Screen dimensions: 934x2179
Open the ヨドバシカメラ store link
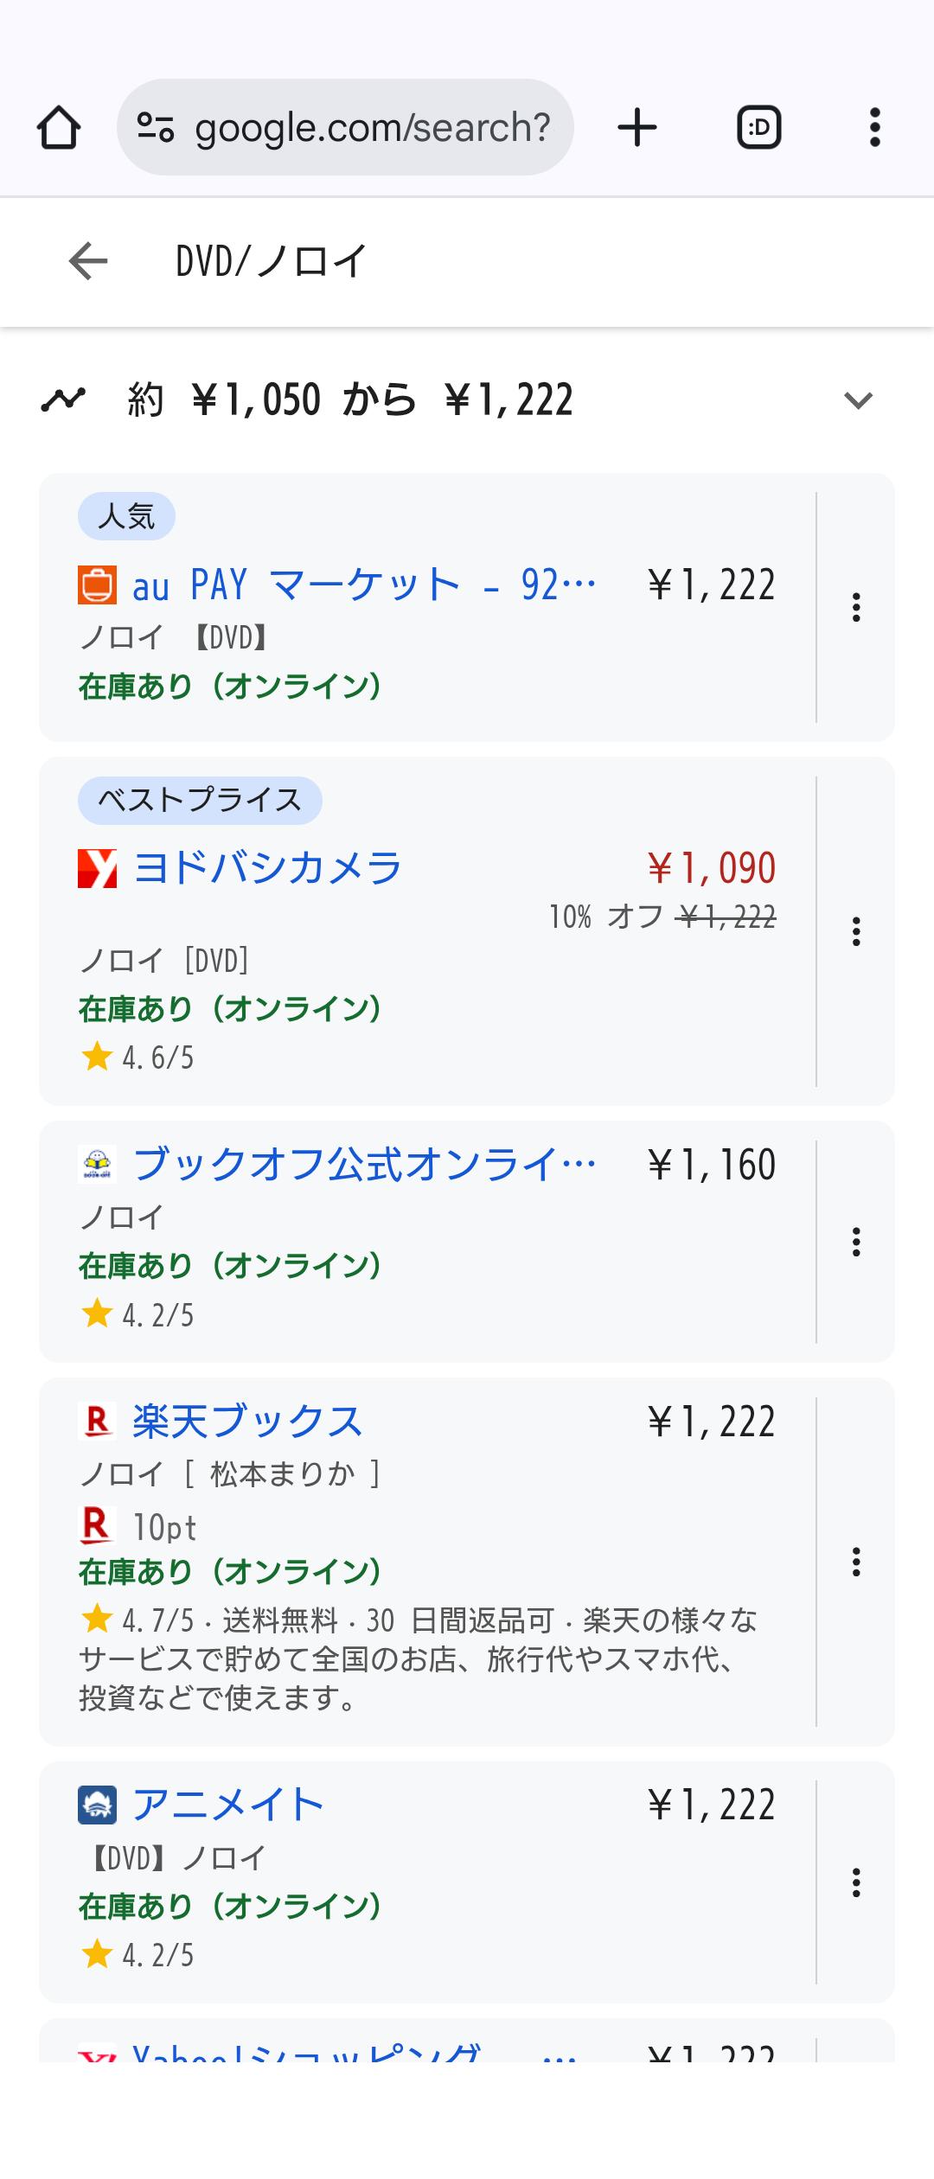(267, 868)
